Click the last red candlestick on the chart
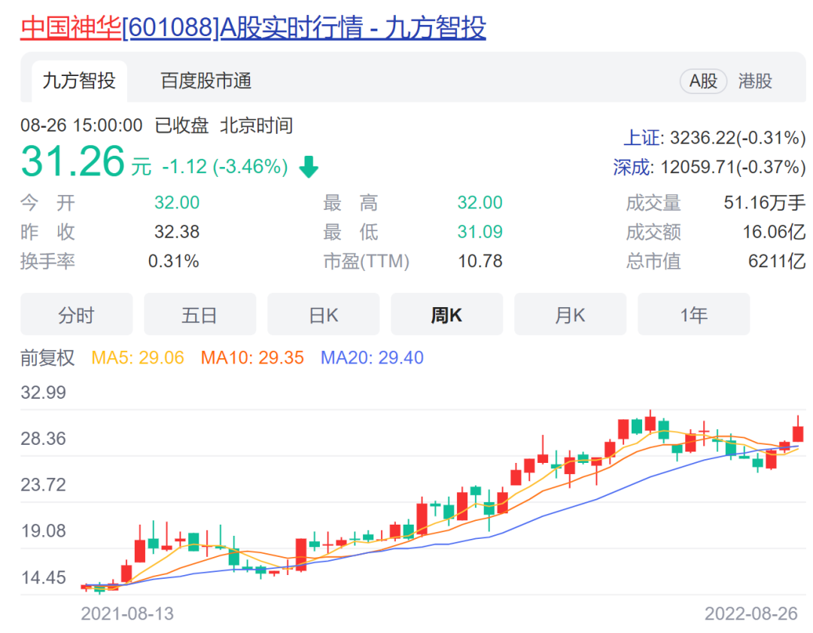This screenshot has height=633, width=813. pyautogui.click(x=798, y=434)
